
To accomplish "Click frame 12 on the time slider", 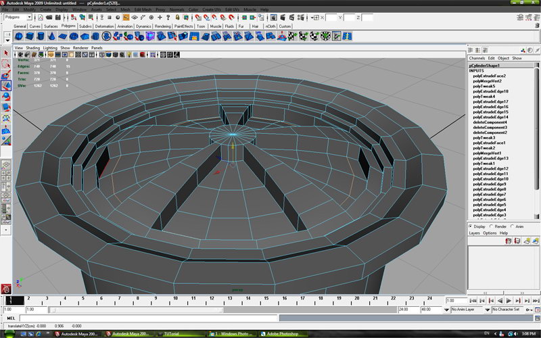I will coord(212,299).
